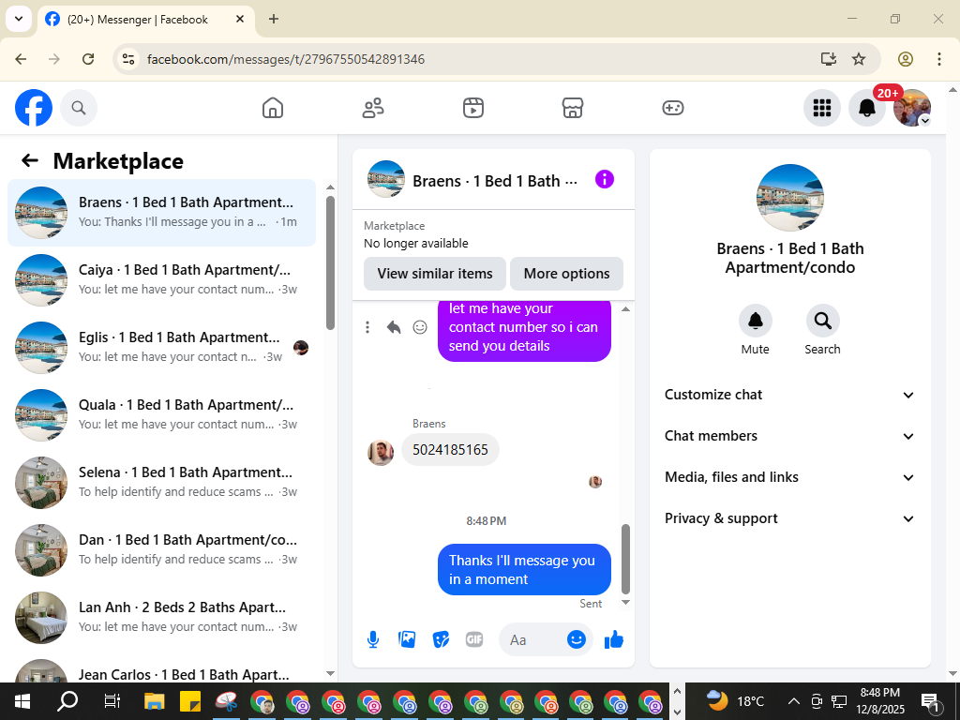Expand Media, files and links section
Image resolution: width=960 pixels, height=720 pixels.
789,477
